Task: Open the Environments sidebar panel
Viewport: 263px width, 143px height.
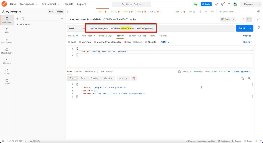Action: point(7,41)
